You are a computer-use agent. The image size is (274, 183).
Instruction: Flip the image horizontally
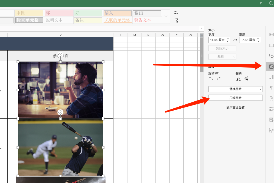238,79
